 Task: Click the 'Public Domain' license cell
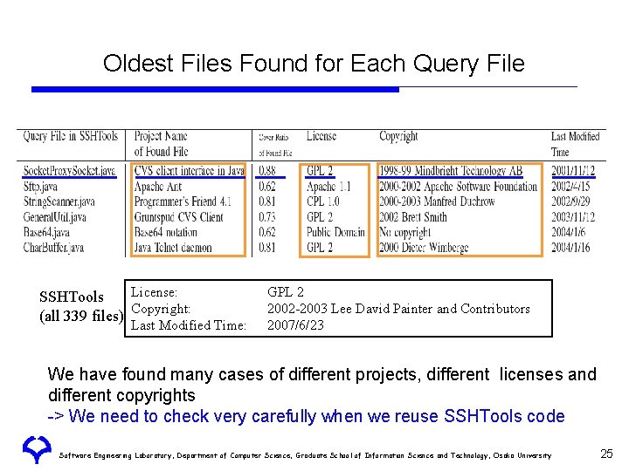pos(335,232)
